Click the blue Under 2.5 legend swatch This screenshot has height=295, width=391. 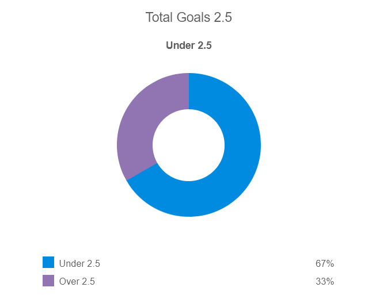click(x=48, y=263)
